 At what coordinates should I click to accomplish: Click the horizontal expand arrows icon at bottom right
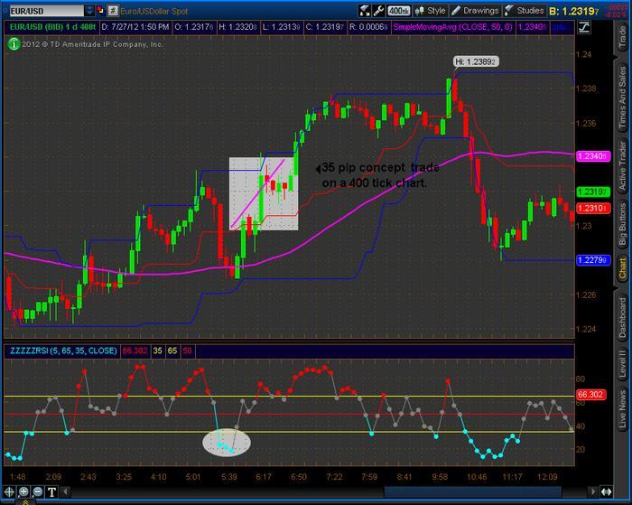pyautogui.click(x=606, y=491)
